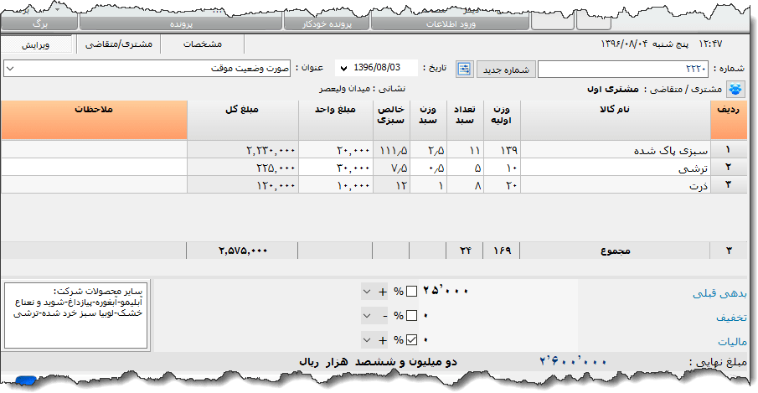
Task: Click the amount in words دو میلیون و ششصد هزار ریال
Action: coord(378,362)
